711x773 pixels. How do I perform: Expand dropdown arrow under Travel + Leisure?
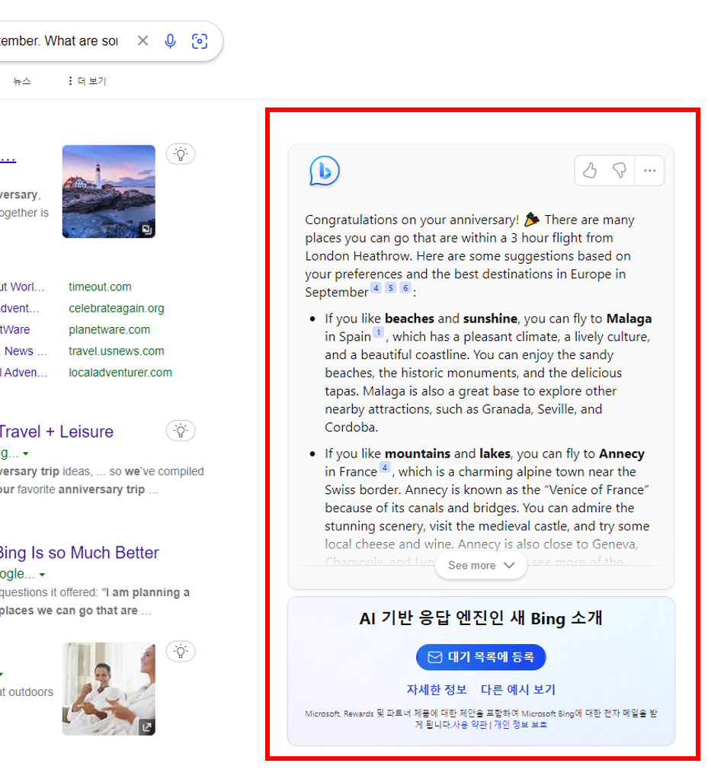point(26,454)
